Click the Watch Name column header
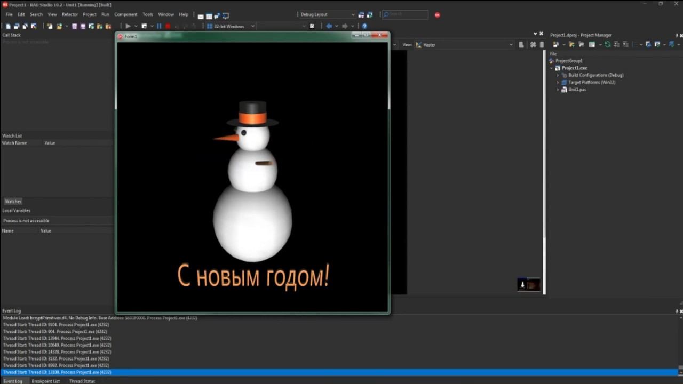The width and height of the screenshot is (683, 384). point(21,143)
